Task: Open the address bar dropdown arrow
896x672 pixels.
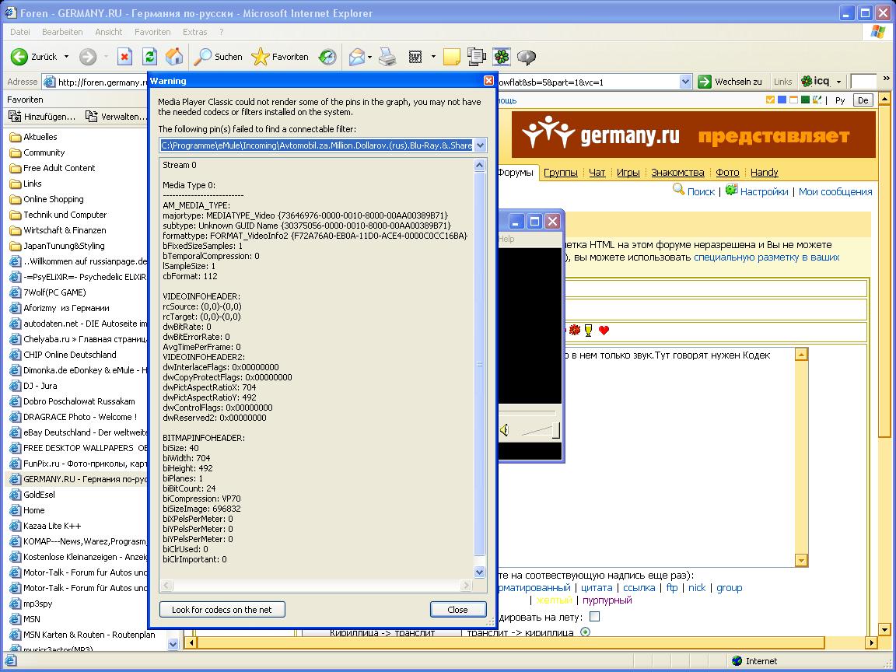Action: point(686,82)
